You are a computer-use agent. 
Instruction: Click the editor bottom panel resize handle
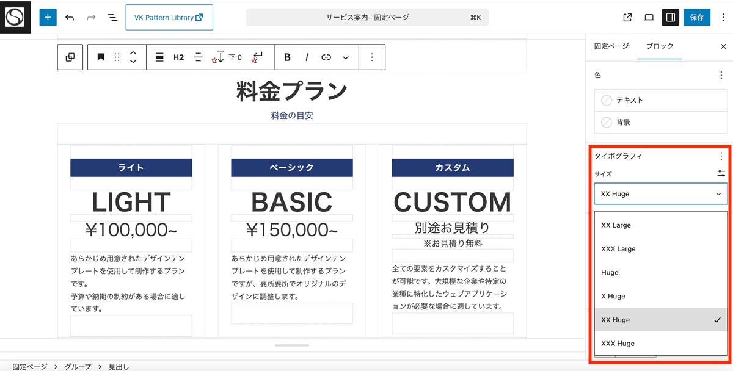coord(292,345)
